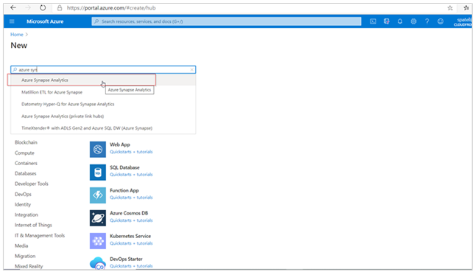475x272 pixels.
Task: Open the notifications bell icon
Action: click(x=400, y=21)
